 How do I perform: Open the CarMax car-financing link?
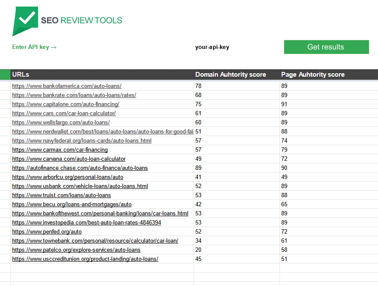60,149
